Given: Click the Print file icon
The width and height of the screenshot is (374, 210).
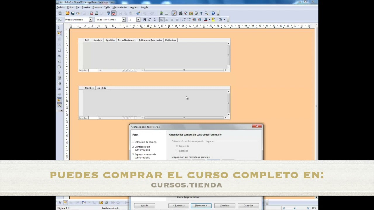Looking at the screenshot, I should click(96, 13).
